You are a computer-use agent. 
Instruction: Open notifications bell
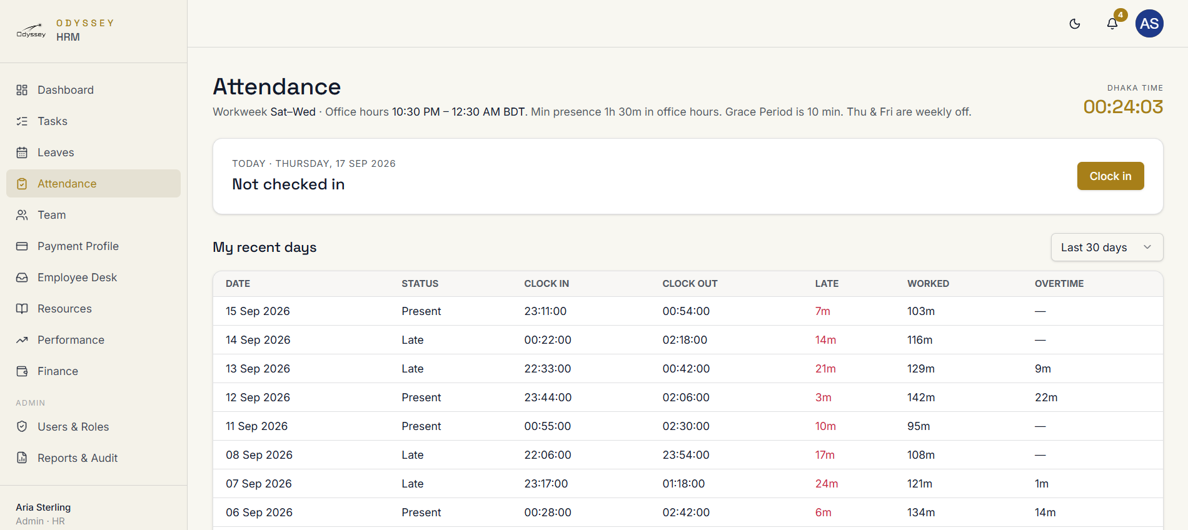(1112, 24)
